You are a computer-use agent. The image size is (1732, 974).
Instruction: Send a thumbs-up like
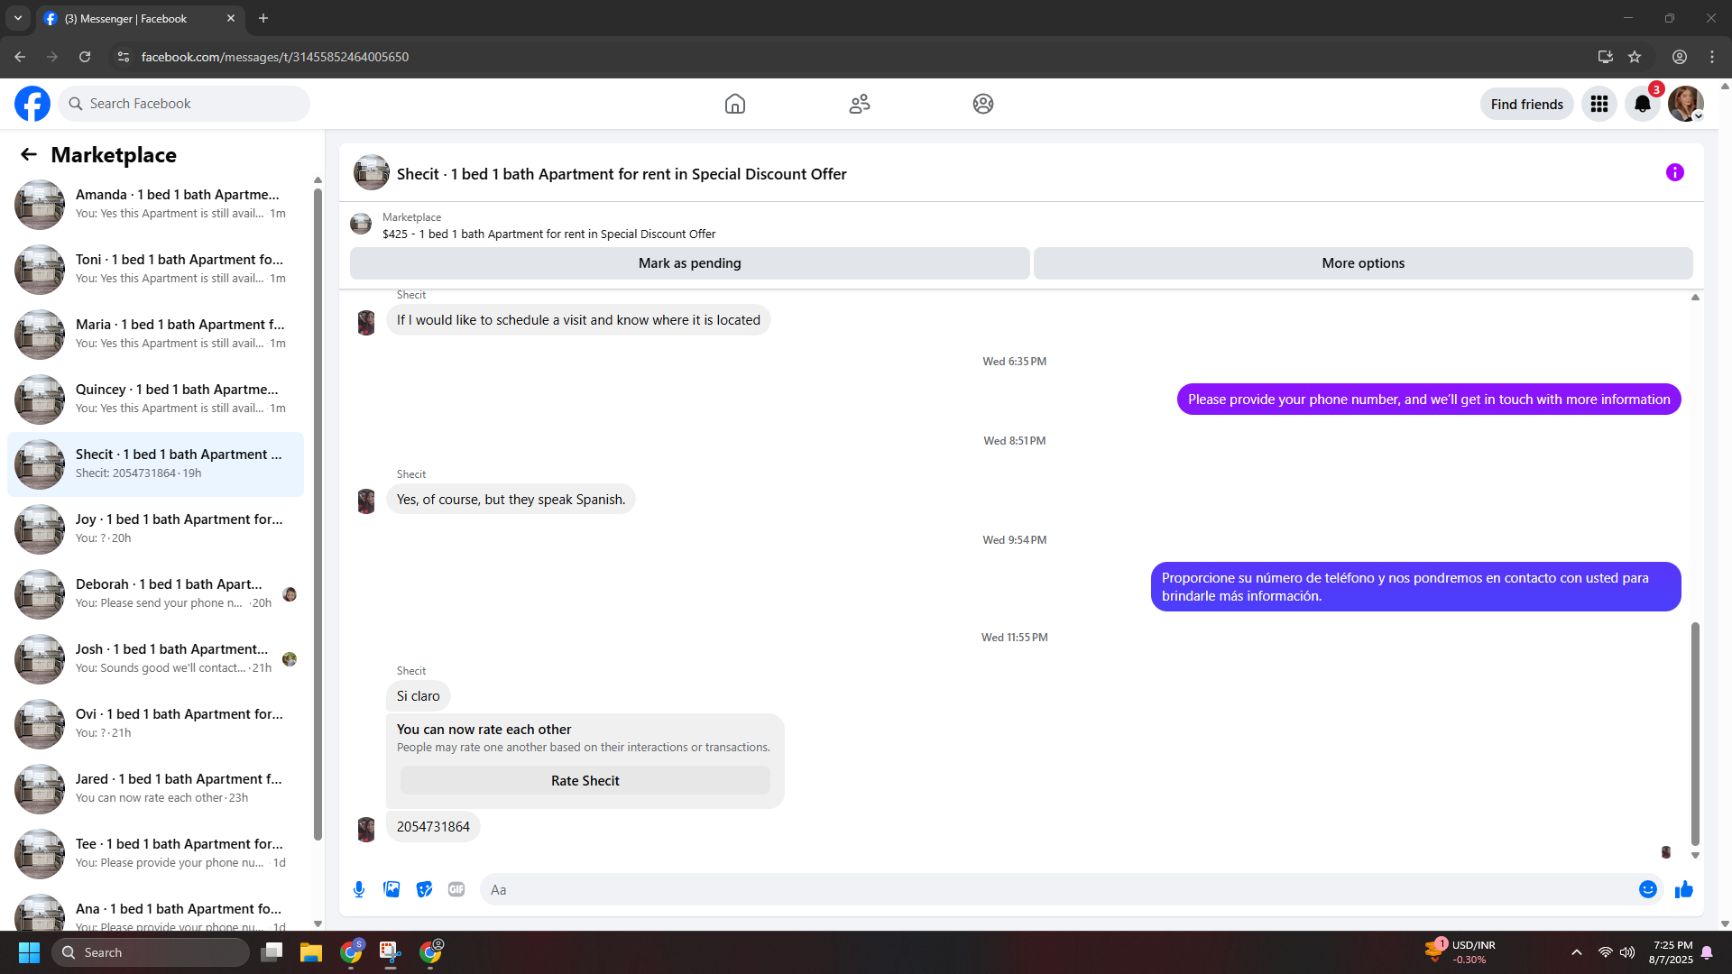tap(1684, 889)
